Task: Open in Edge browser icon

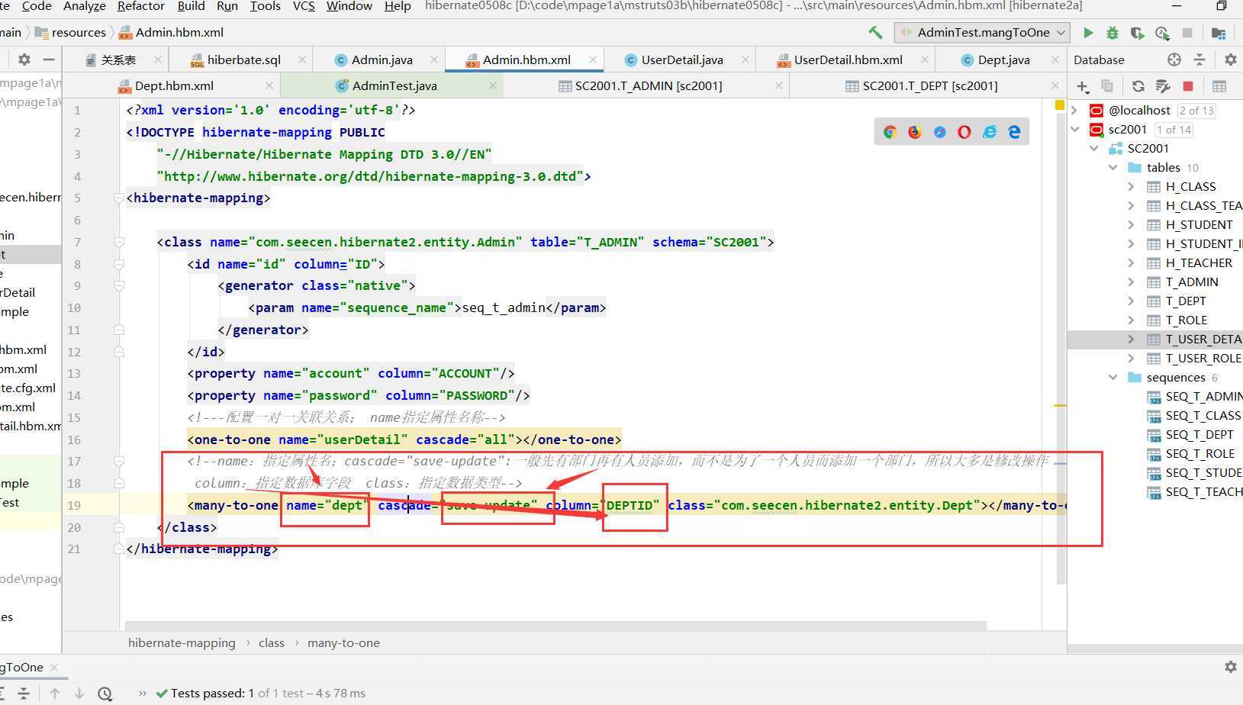Action: pyautogui.click(x=1015, y=132)
